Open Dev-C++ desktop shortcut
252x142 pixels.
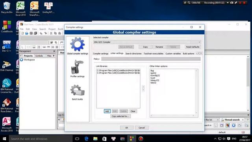coord(7,46)
